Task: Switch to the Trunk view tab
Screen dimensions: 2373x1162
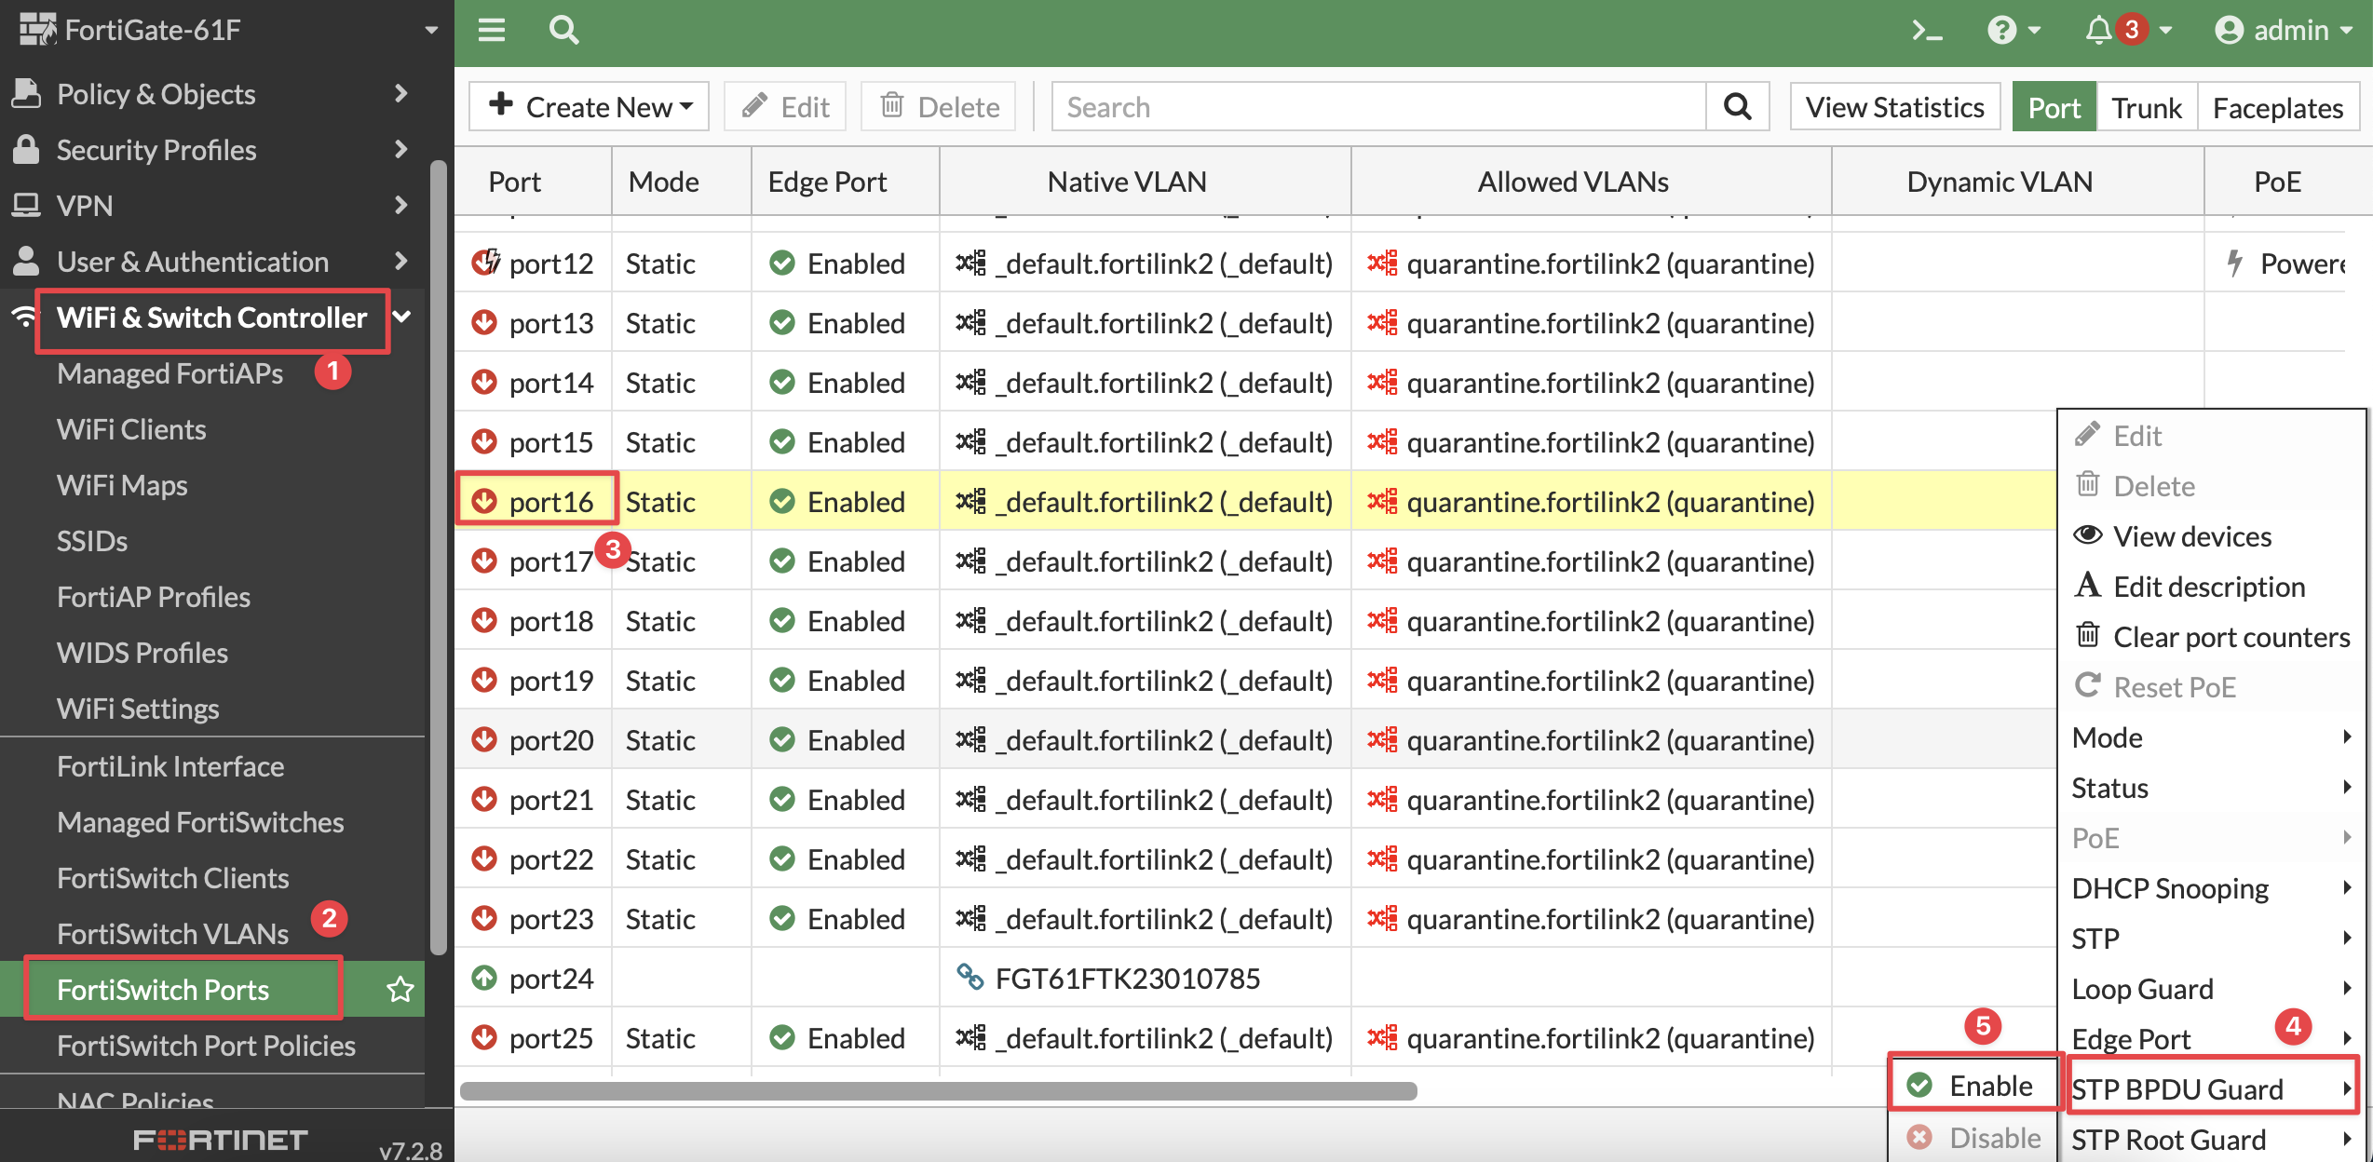Action: [x=2146, y=107]
